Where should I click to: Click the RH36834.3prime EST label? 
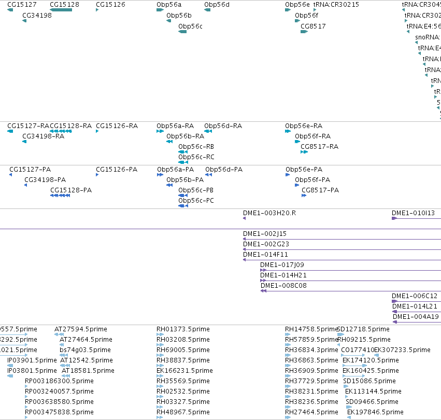point(311,350)
